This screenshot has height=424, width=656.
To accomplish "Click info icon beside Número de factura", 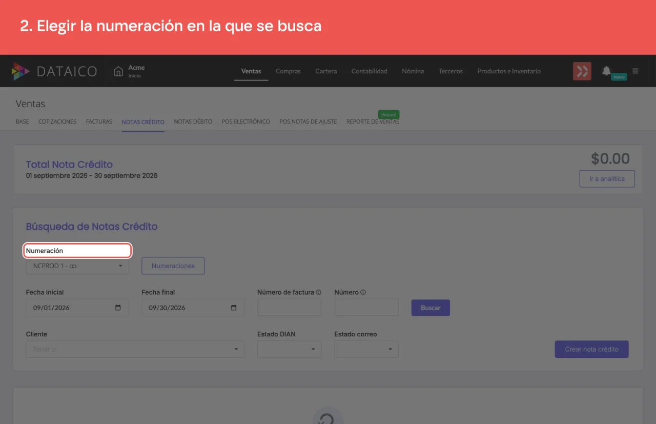I will 318,292.
